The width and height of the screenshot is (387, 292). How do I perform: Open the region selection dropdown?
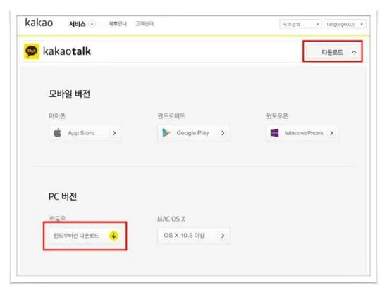300,24
